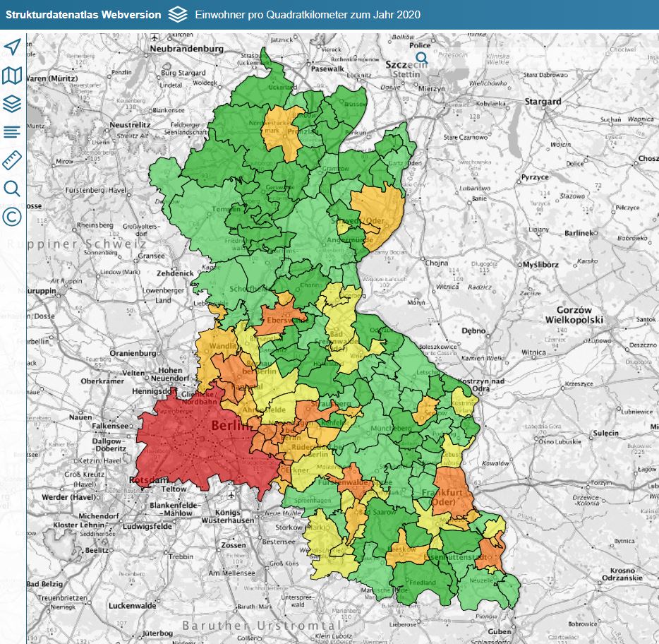Show the legend list icon in sidebar
Viewport: 659px width, 644px height.
pyautogui.click(x=12, y=132)
